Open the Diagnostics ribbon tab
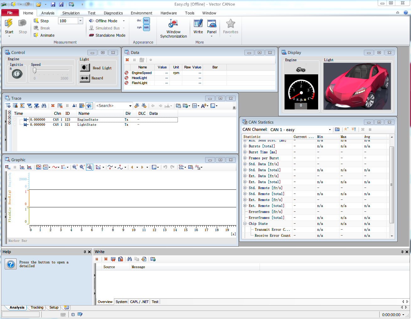The image size is (411, 319). [x=113, y=13]
